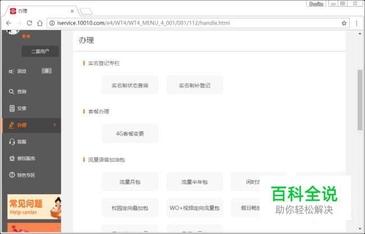Viewport: 365px width, 234px height.
Task: Click the Chrome profile name button
Action: [316, 4]
